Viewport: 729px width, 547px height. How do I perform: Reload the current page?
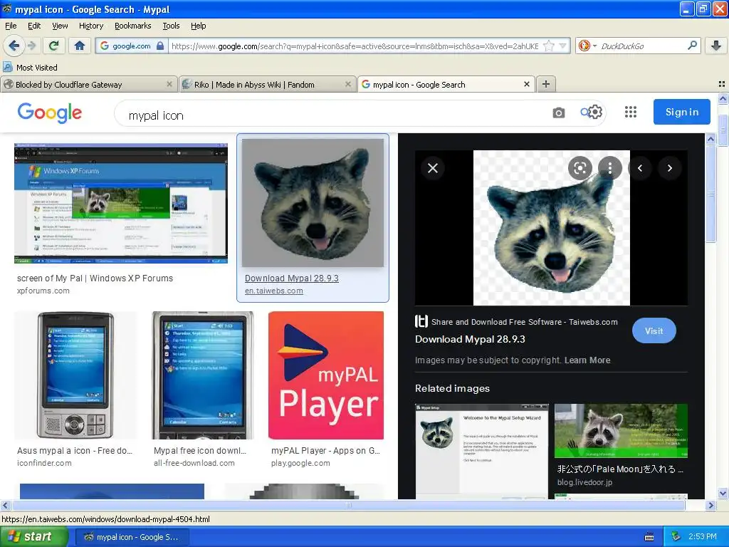(x=54, y=46)
